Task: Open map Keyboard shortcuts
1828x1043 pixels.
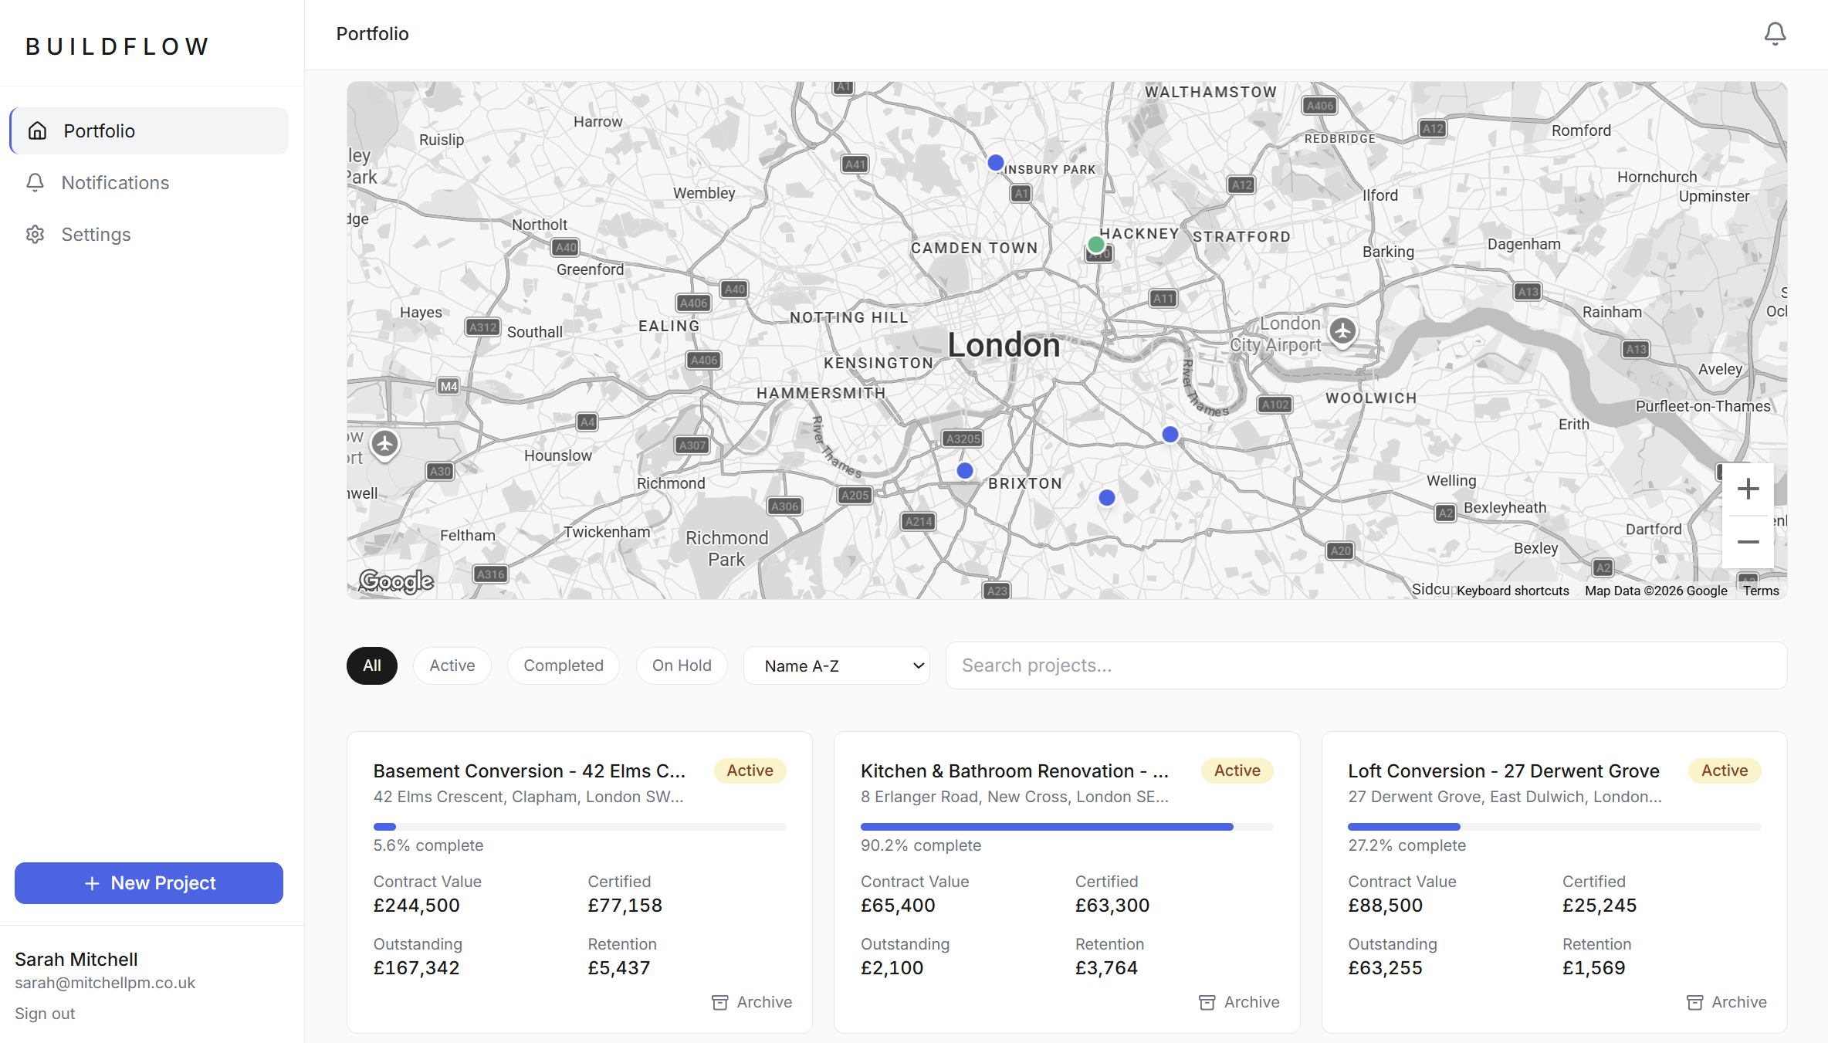Action: click(x=1513, y=591)
